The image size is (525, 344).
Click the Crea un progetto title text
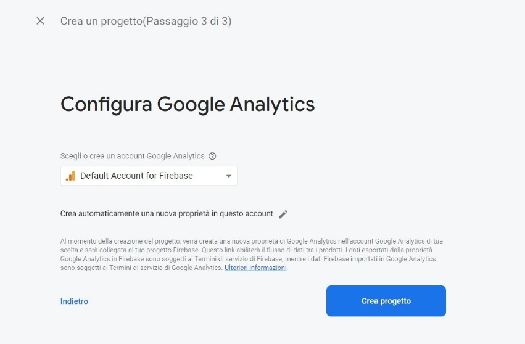click(x=101, y=21)
